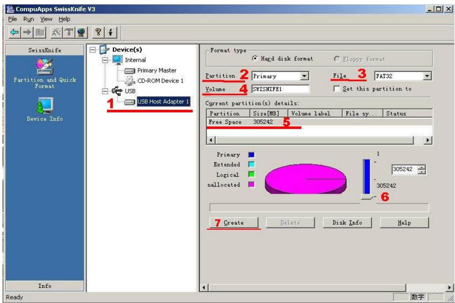455x303 pixels.
Task: Select the Free Space partition row
Action: [319, 122]
